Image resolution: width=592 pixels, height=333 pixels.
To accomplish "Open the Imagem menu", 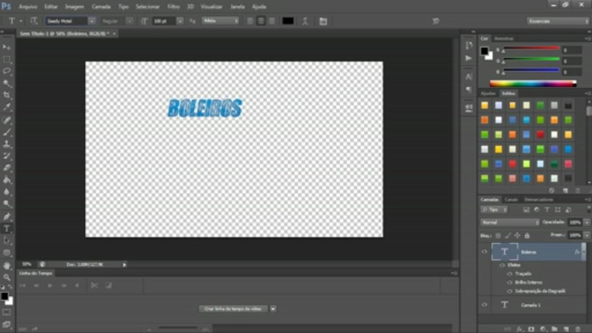I will (x=75, y=7).
